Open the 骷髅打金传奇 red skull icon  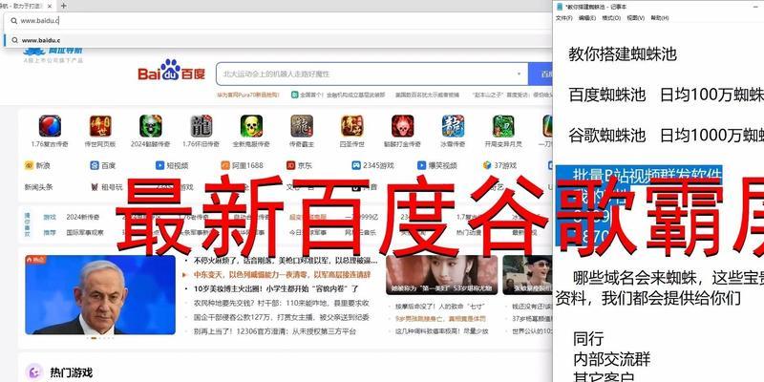[x=402, y=126]
